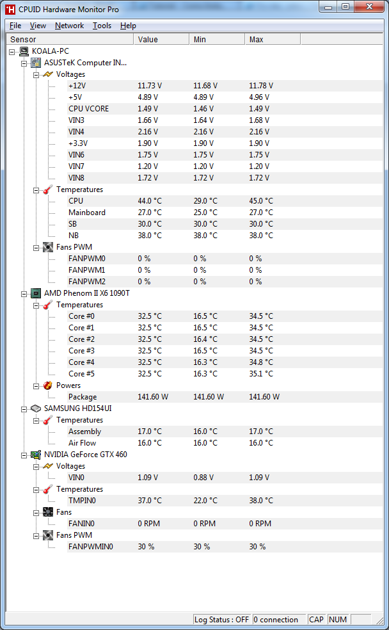Open the View menu
This screenshot has height=630, width=389.
point(38,26)
